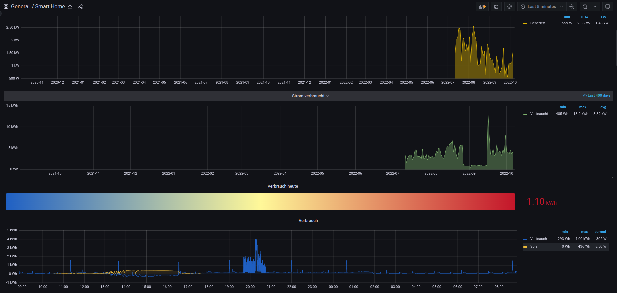
Task: Go to the General folder link
Action: (20, 7)
